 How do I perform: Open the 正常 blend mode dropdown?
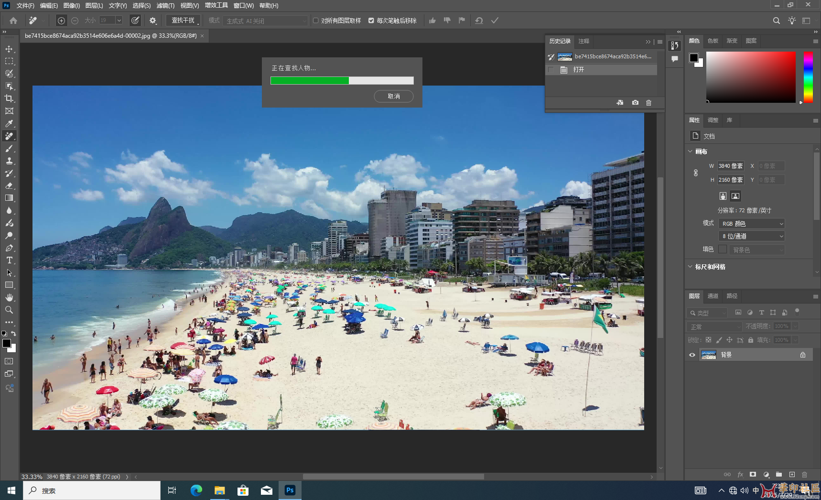click(x=715, y=326)
